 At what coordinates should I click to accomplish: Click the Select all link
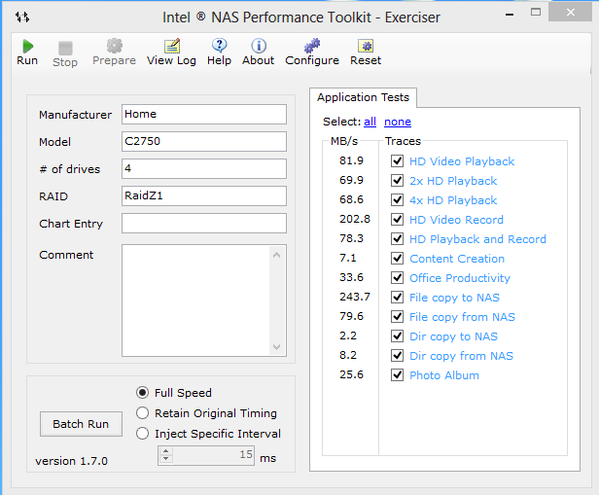pyautogui.click(x=370, y=122)
